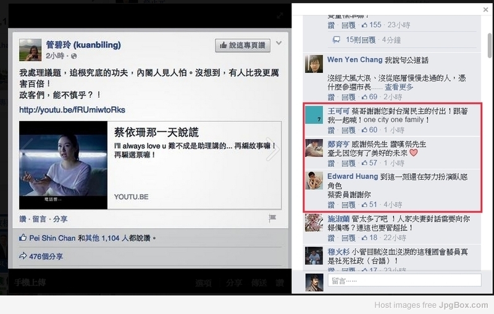Click the thumbs-up Like Page button
Viewport: 494px width, 314px height.
pyautogui.click(x=243, y=45)
